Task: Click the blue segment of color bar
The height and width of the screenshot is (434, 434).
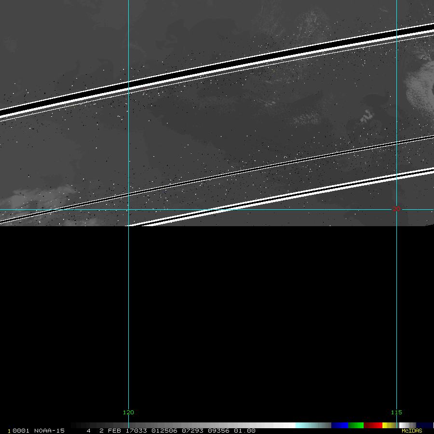Action: click(339, 425)
